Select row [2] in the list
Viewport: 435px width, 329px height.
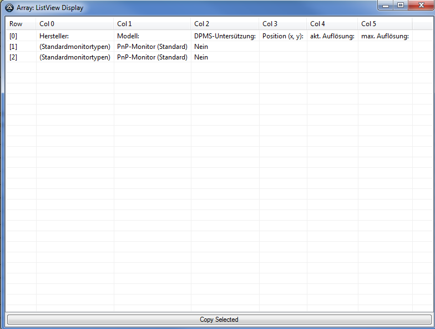13,57
